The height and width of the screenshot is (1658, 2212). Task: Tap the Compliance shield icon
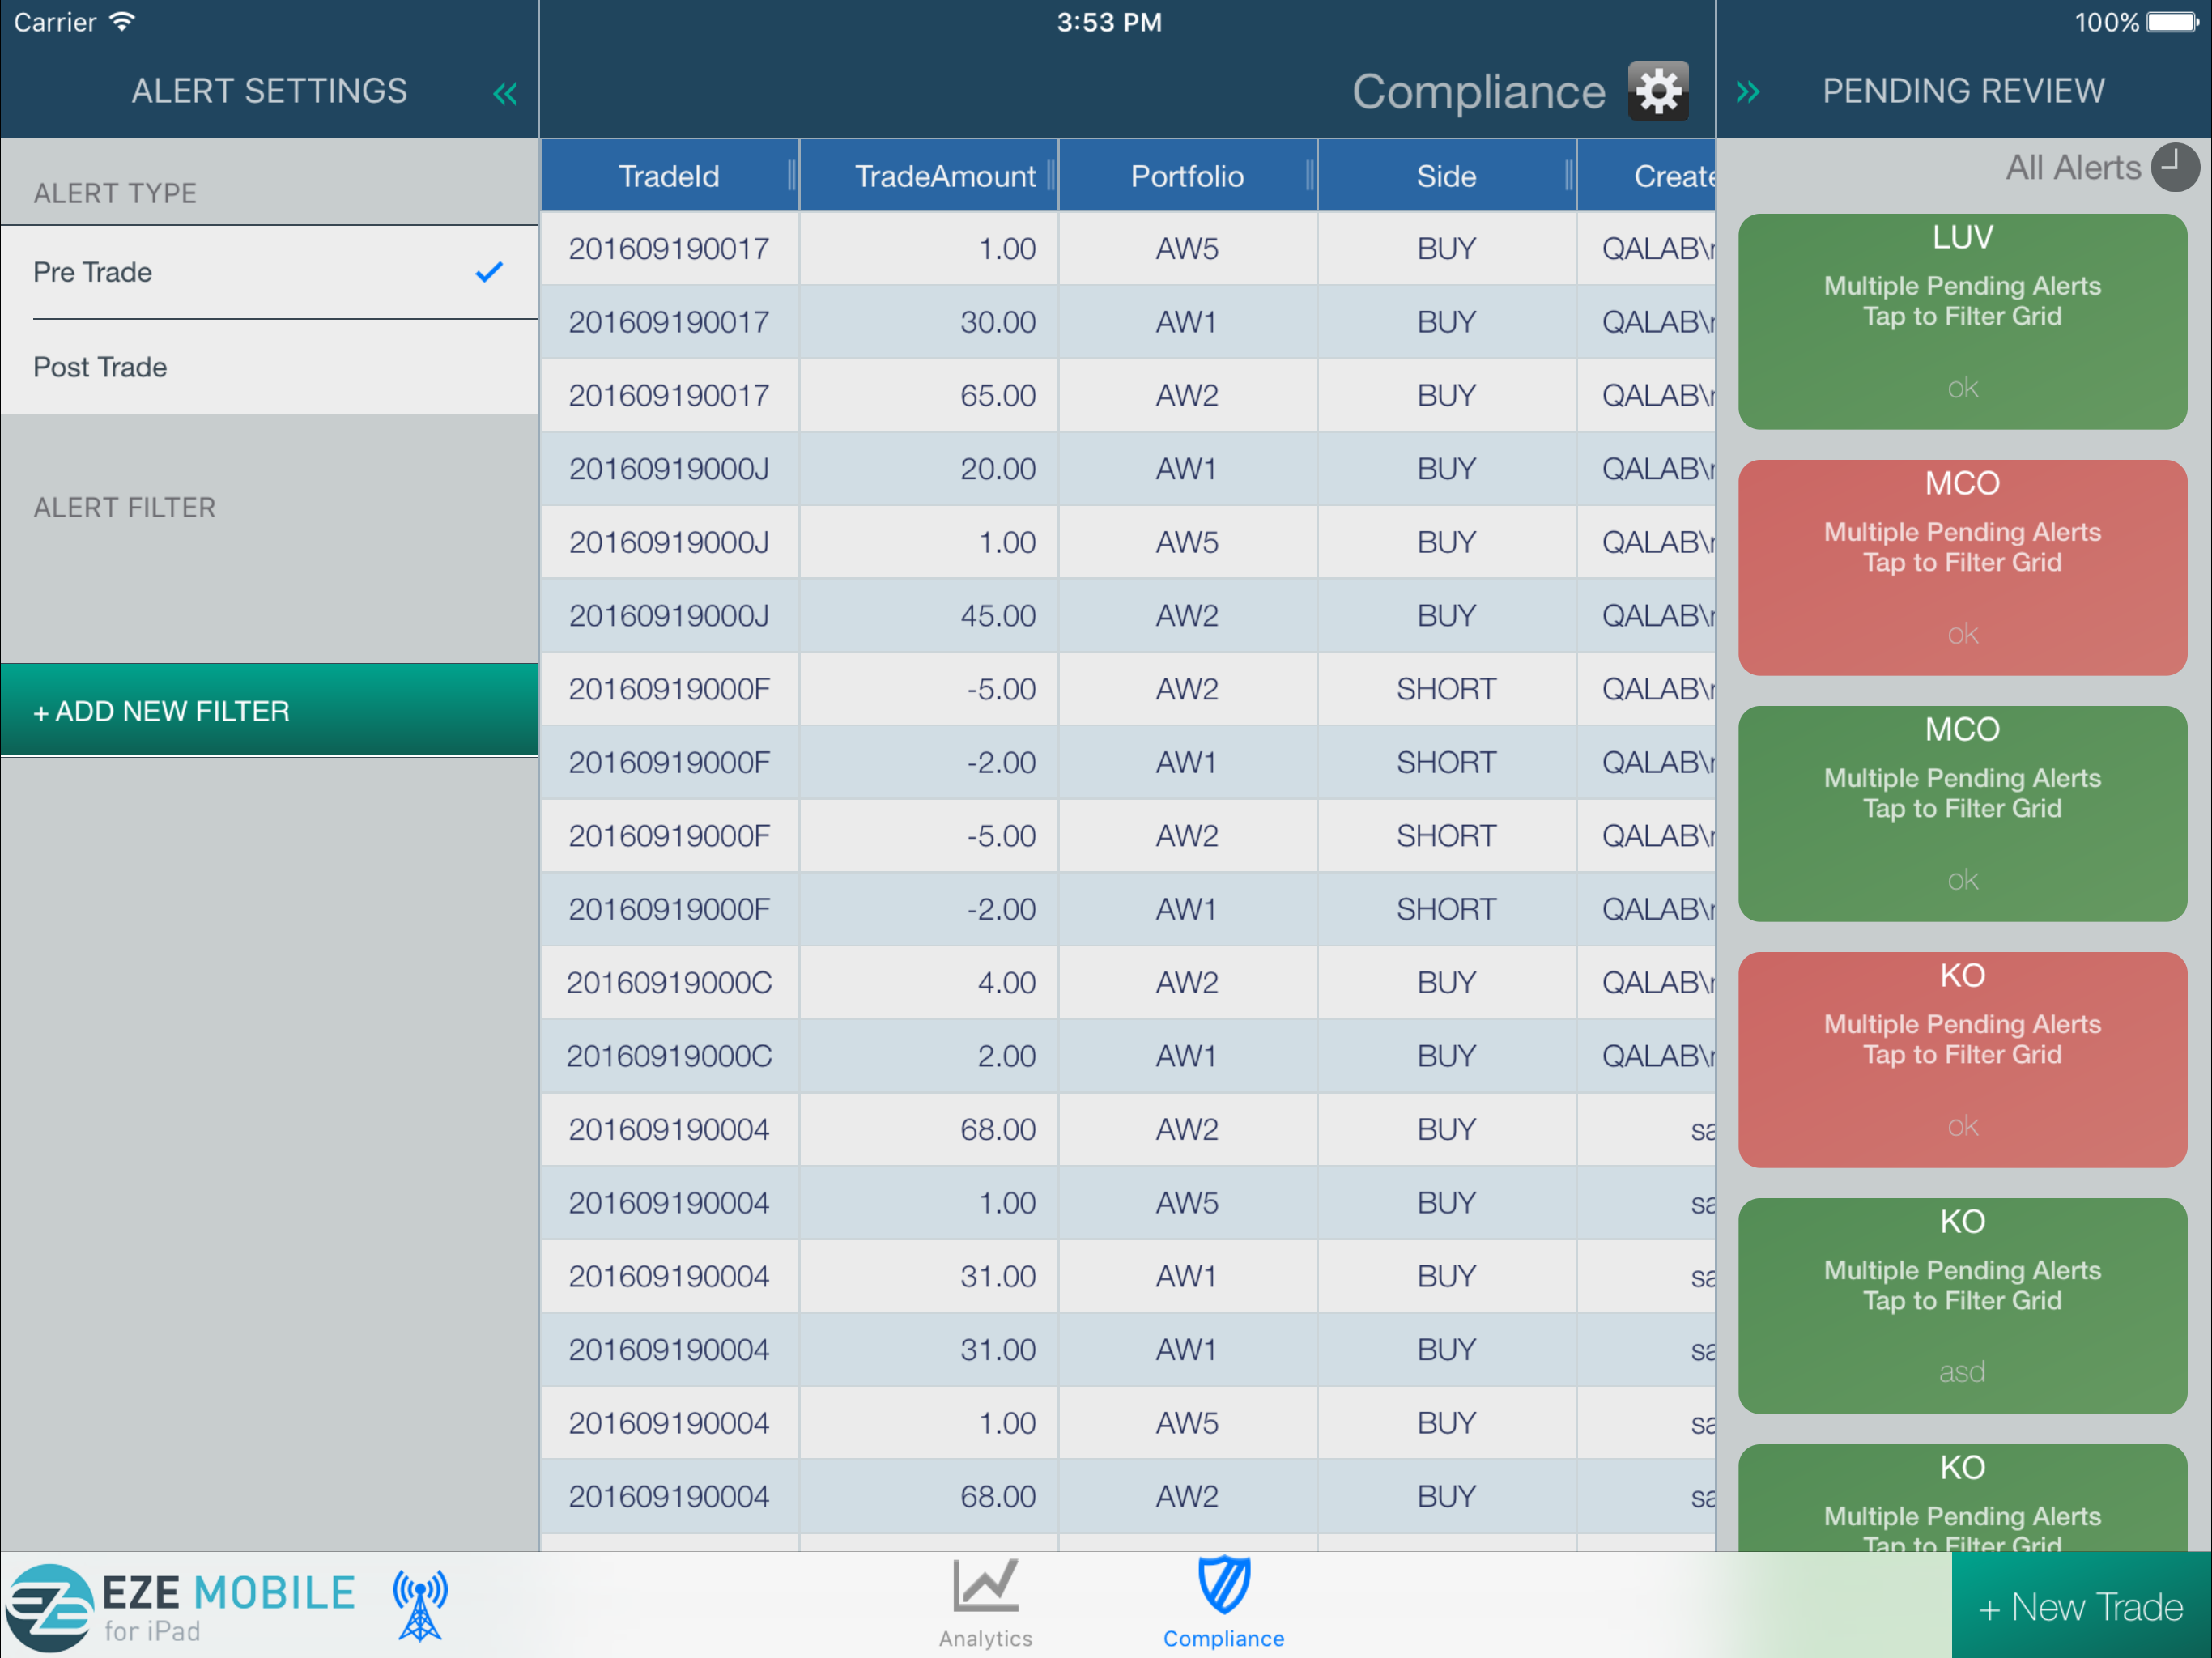(1223, 1586)
